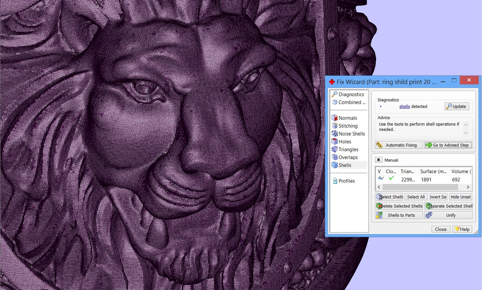The width and height of the screenshot is (482, 290).
Task: Click the Surface column header
Action: coord(433,171)
